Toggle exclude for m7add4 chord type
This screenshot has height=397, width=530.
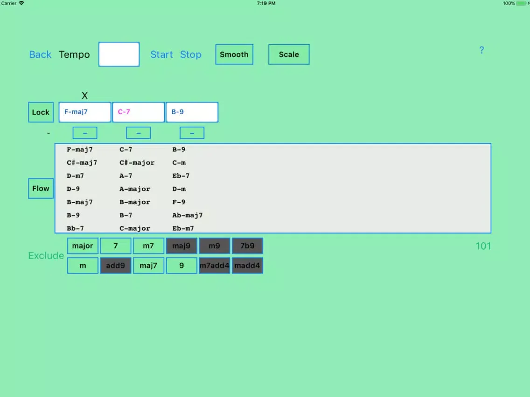(x=214, y=266)
